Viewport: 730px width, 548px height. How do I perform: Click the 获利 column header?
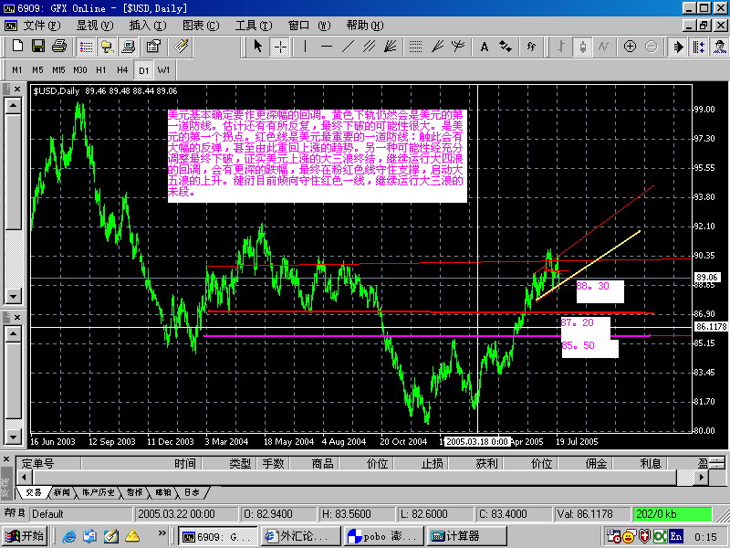pyautogui.click(x=475, y=463)
